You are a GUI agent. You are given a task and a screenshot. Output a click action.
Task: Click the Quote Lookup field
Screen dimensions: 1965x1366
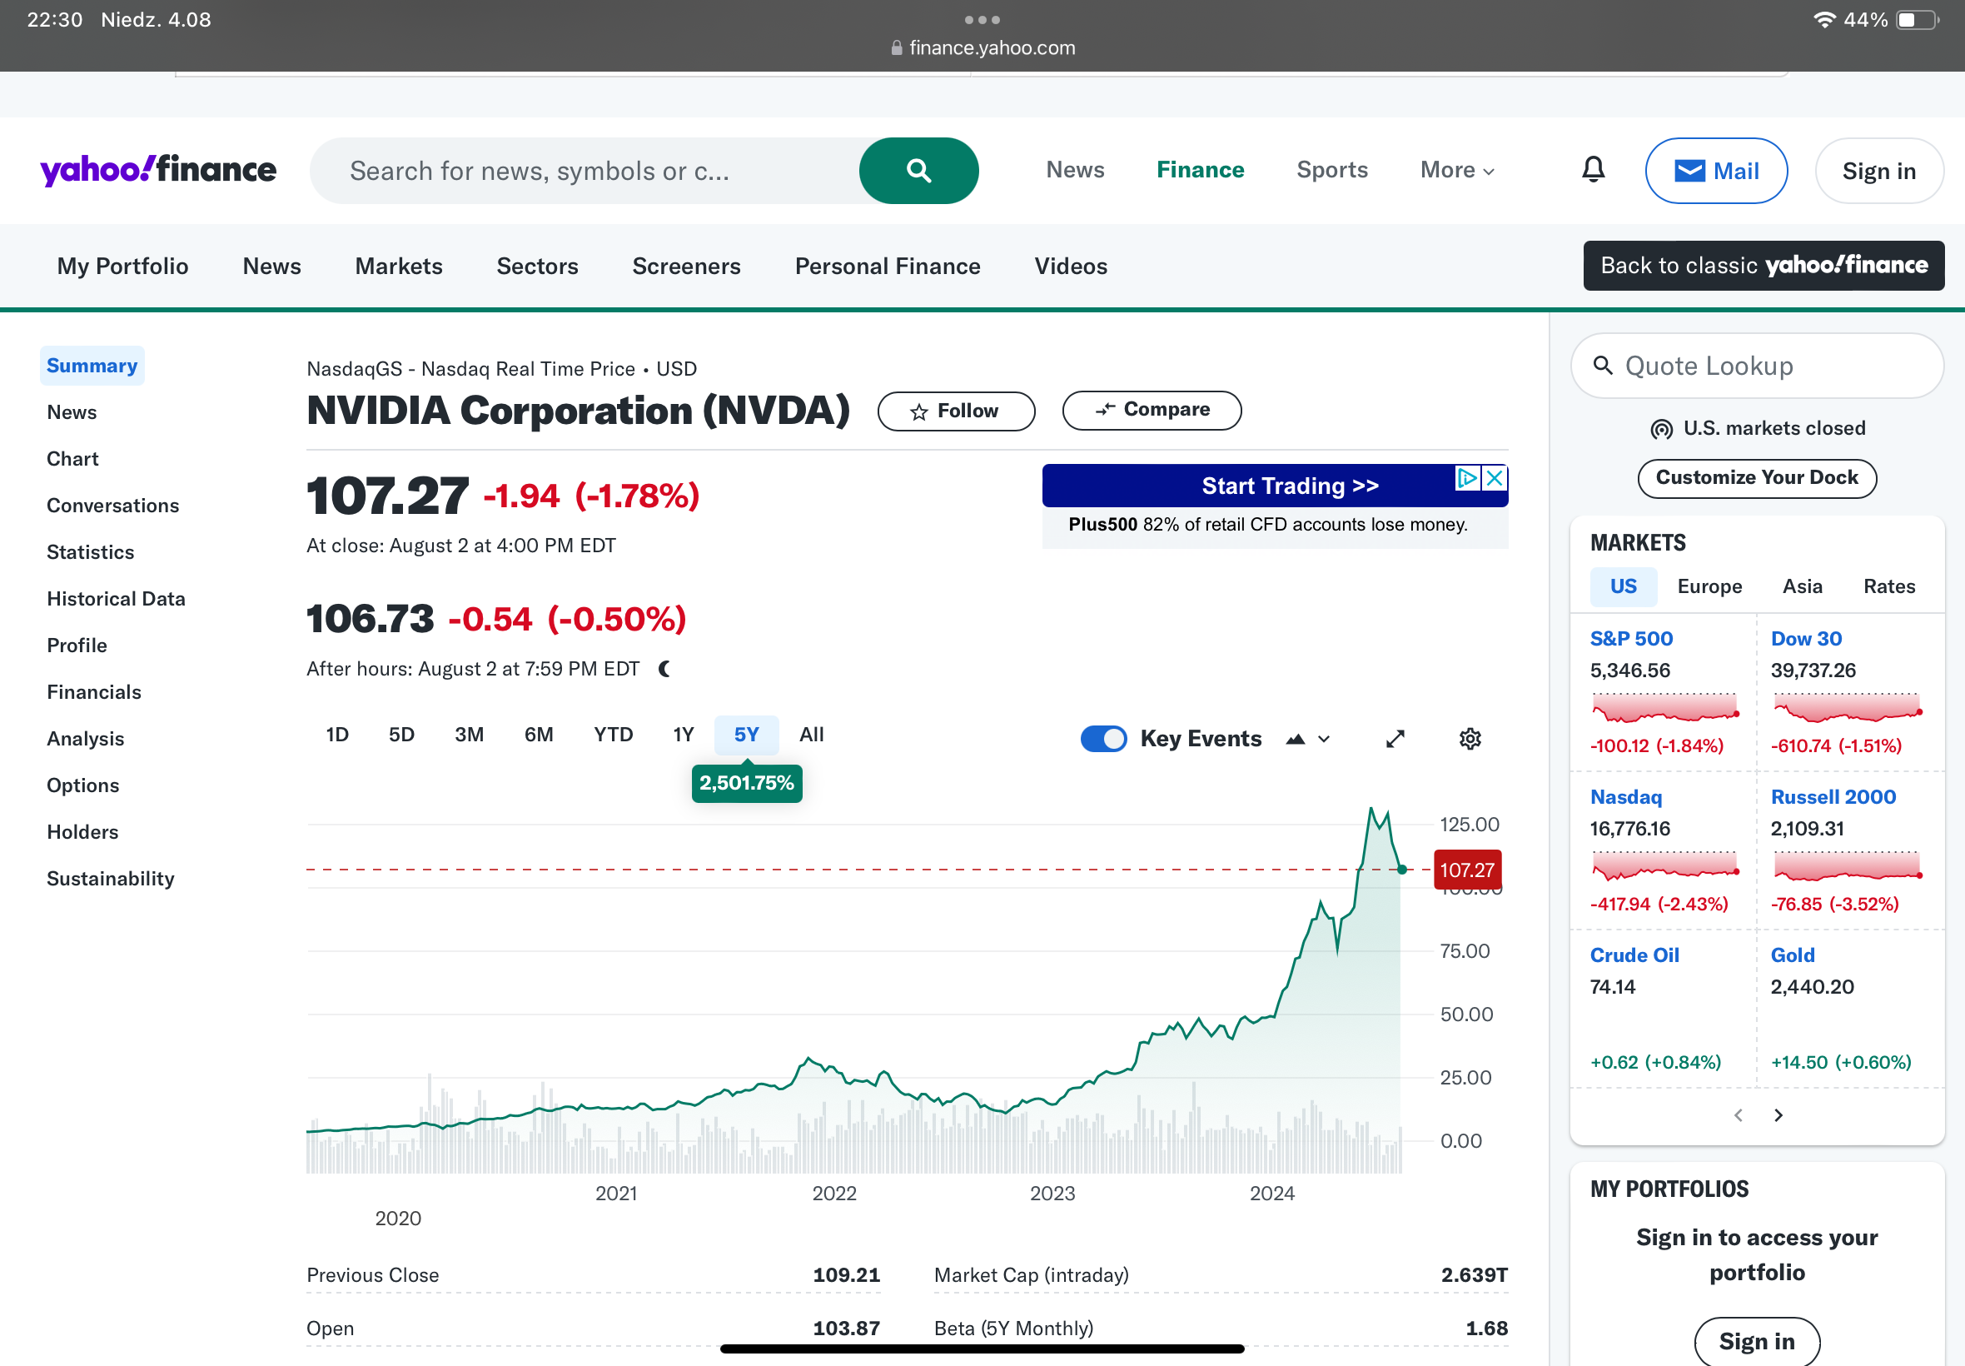[1756, 366]
